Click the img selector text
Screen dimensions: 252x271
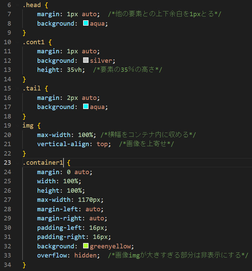28,126
